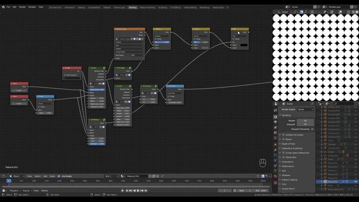
Task: Switch to the Compositing workspace tab
Action: coord(94,7)
